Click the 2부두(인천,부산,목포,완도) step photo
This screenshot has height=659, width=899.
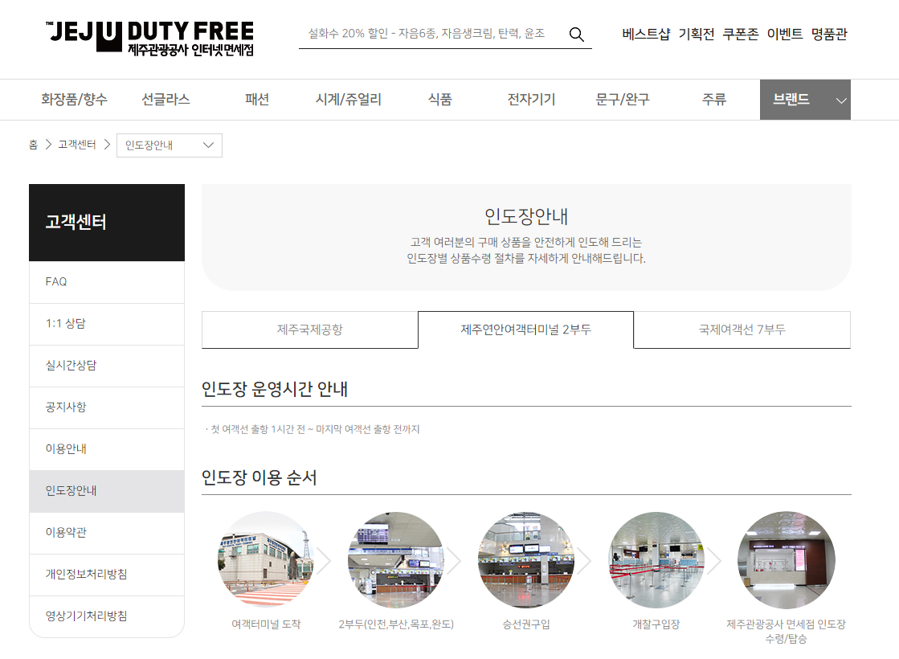point(396,560)
